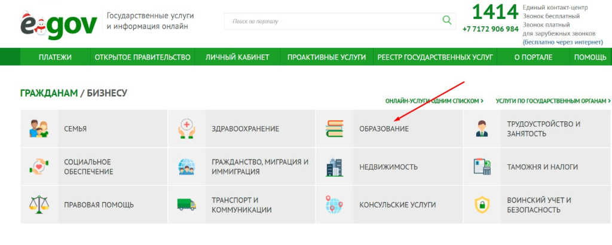Switch to the Бизнесу tab
The height and width of the screenshot is (245, 612).
pyautogui.click(x=107, y=93)
